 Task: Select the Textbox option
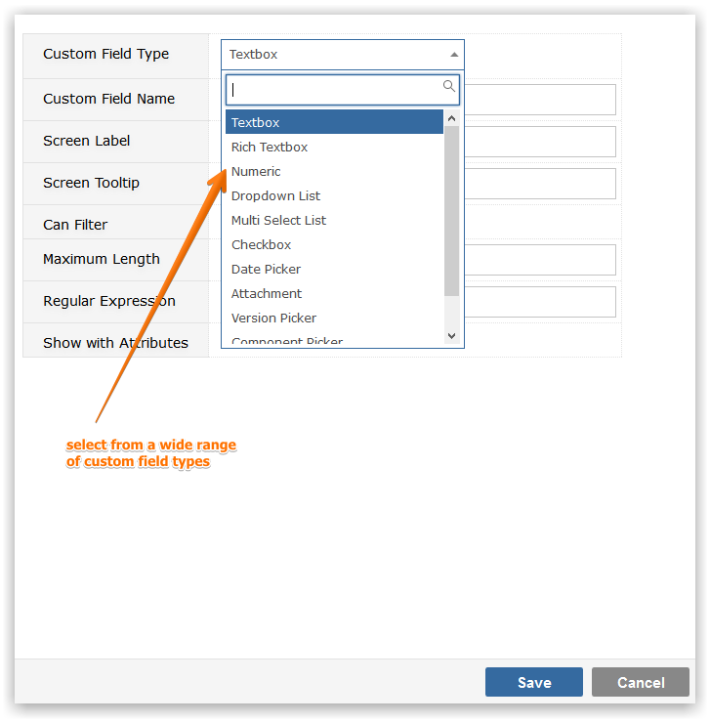point(334,122)
